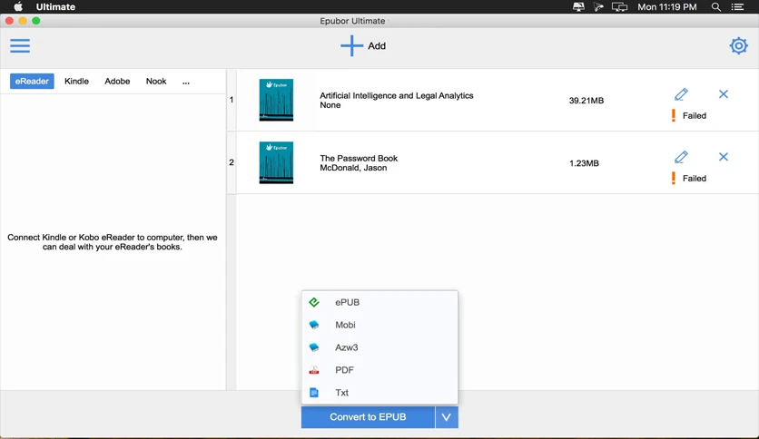Click title Artificial Intelligence and Legal Analytics
The width and height of the screenshot is (759, 439).
point(397,96)
